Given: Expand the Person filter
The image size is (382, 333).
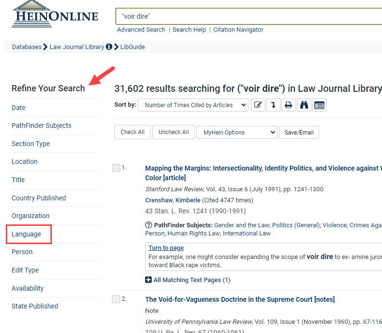Looking at the screenshot, I should click(x=22, y=252).
